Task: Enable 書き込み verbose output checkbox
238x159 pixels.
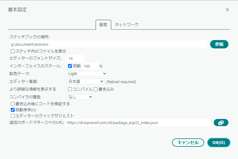Action: (x=96, y=89)
